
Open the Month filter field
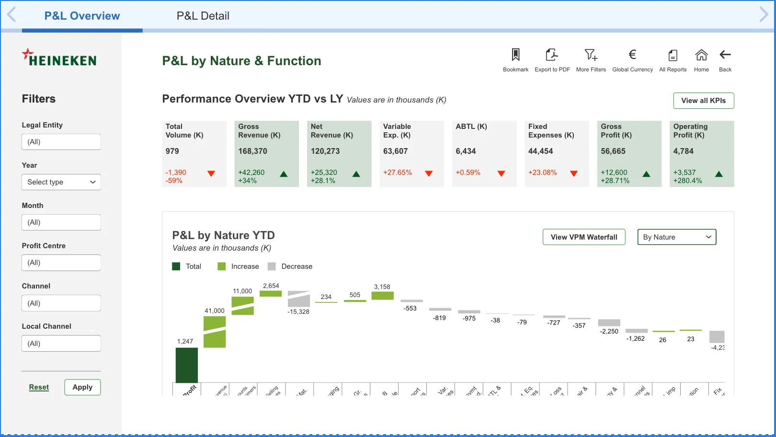[x=61, y=222]
